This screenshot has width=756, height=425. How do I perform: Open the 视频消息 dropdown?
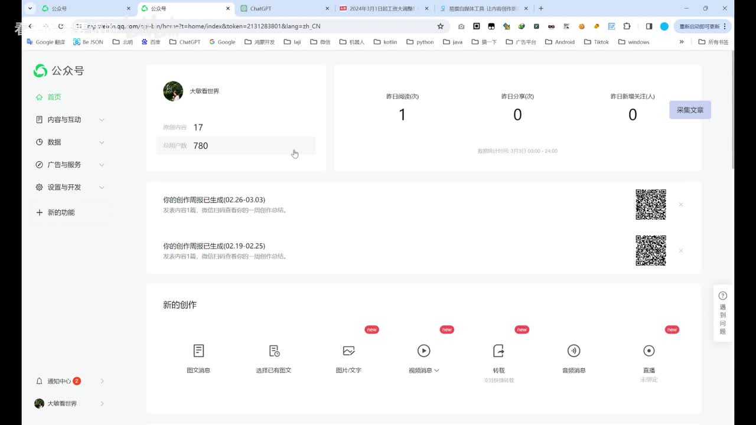click(423, 370)
